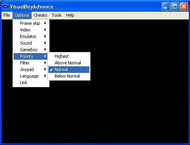Expand the arrow beside Joypad
The height and width of the screenshot is (145, 190).
45,69
